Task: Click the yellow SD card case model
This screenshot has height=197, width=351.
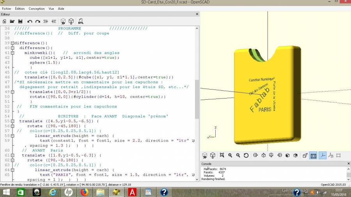Action: pos(268,96)
